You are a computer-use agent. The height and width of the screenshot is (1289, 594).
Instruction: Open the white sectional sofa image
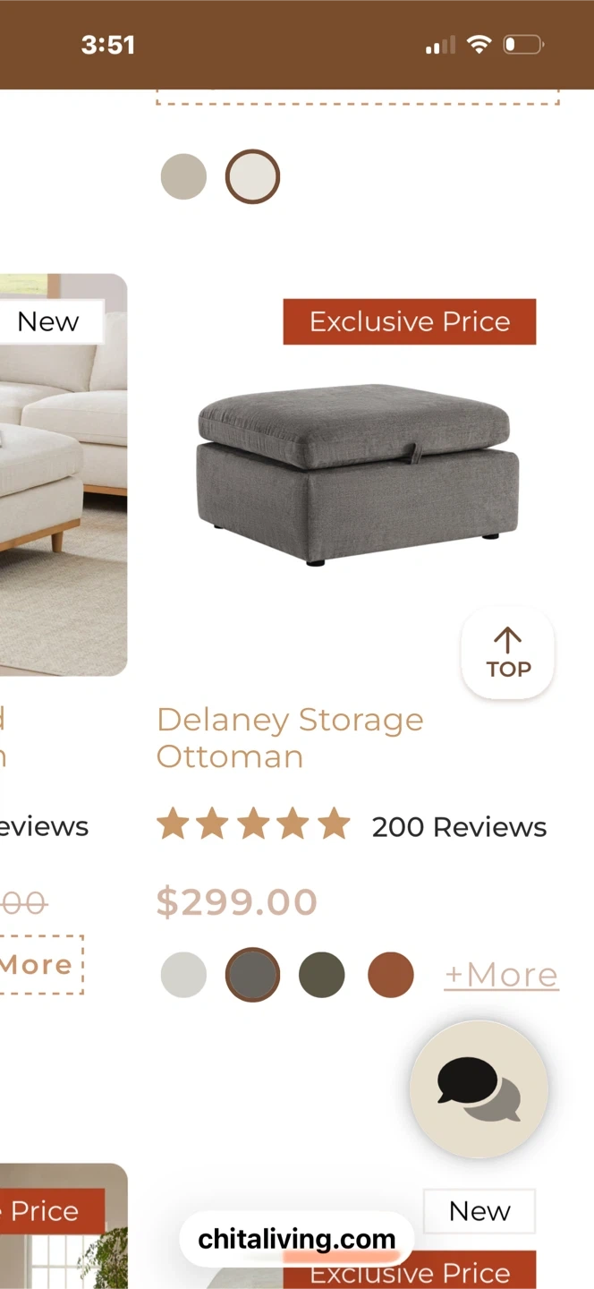tap(64, 474)
